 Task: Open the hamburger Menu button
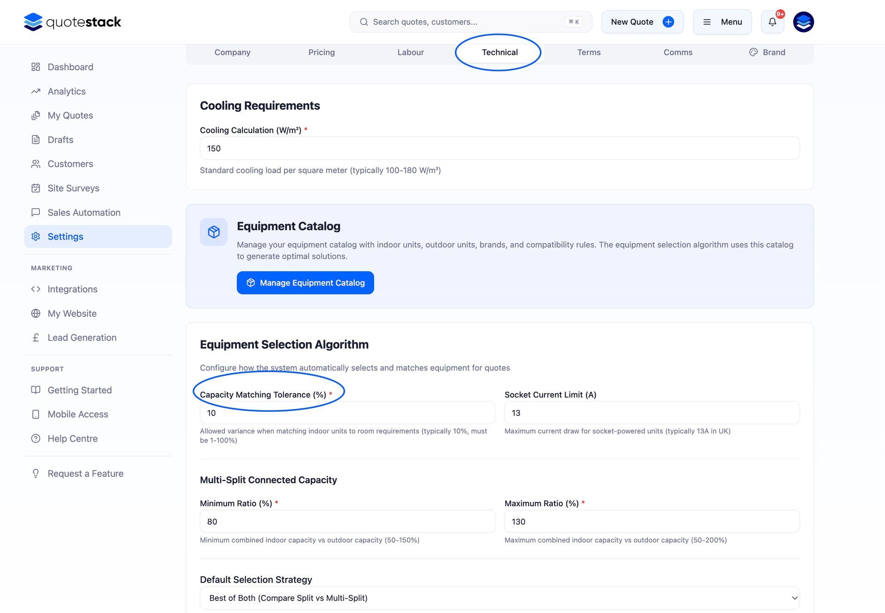pos(722,22)
